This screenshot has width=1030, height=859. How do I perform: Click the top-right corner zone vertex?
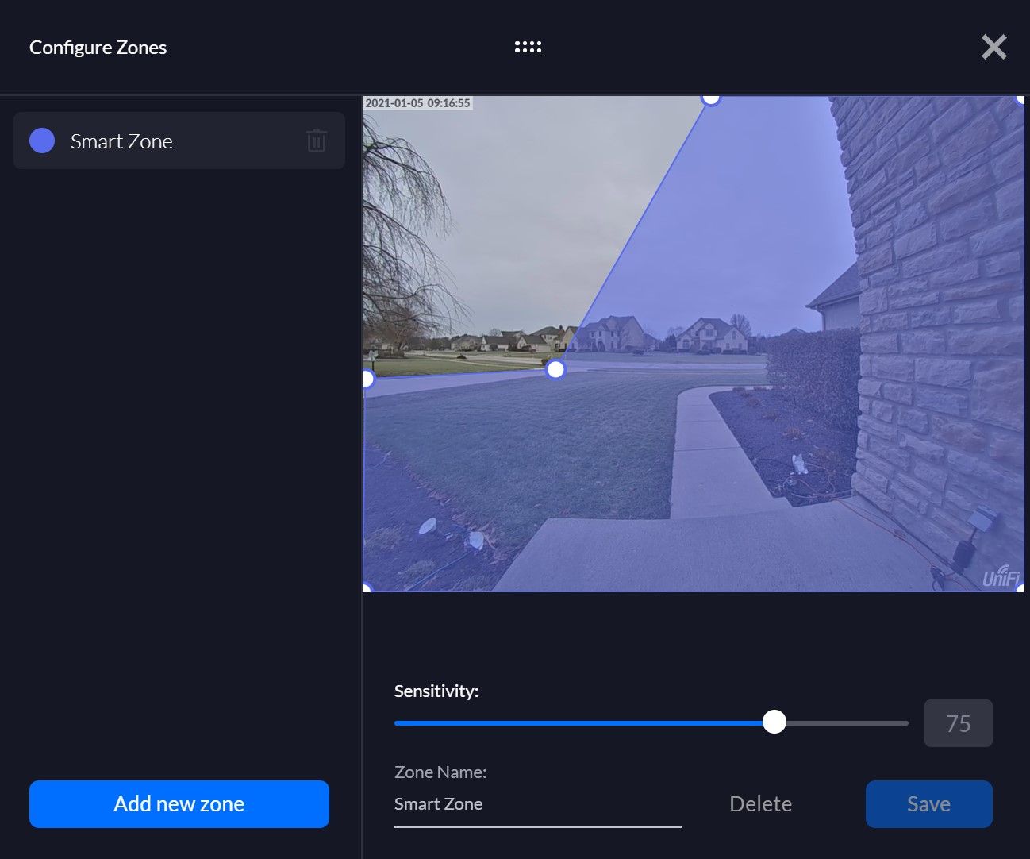(1020, 99)
